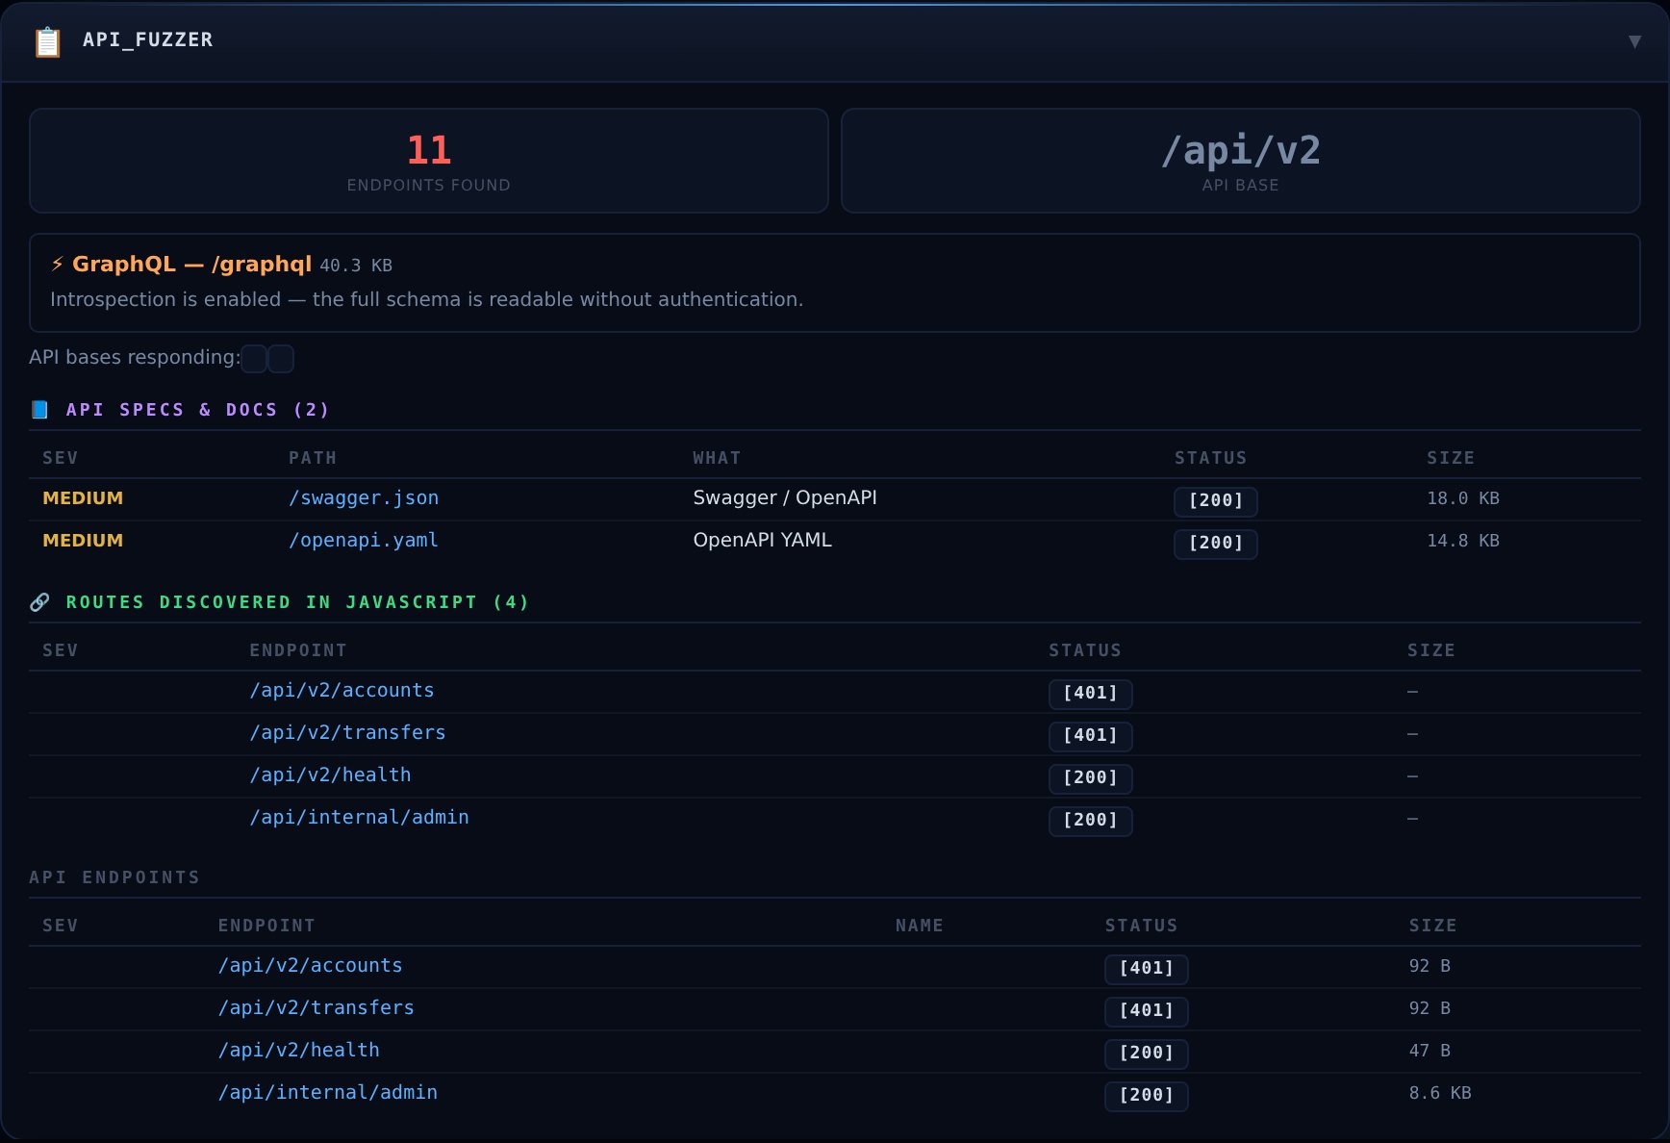1670x1143 pixels.
Task: Click the 14.8 KB size value
Action: tap(1463, 541)
